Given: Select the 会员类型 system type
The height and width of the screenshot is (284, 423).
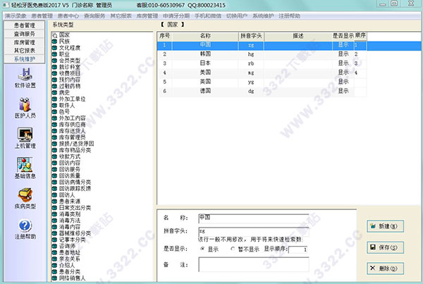Looking at the screenshot, I should tap(70, 61).
